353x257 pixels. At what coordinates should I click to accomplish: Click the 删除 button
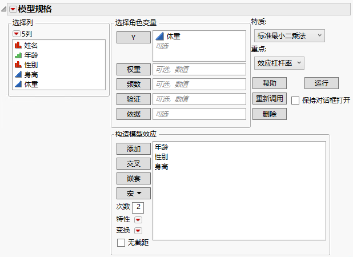pyautogui.click(x=270, y=114)
